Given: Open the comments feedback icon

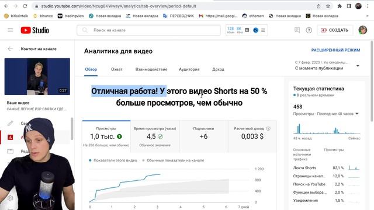Looking at the screenshot, I should coord(297,30).
